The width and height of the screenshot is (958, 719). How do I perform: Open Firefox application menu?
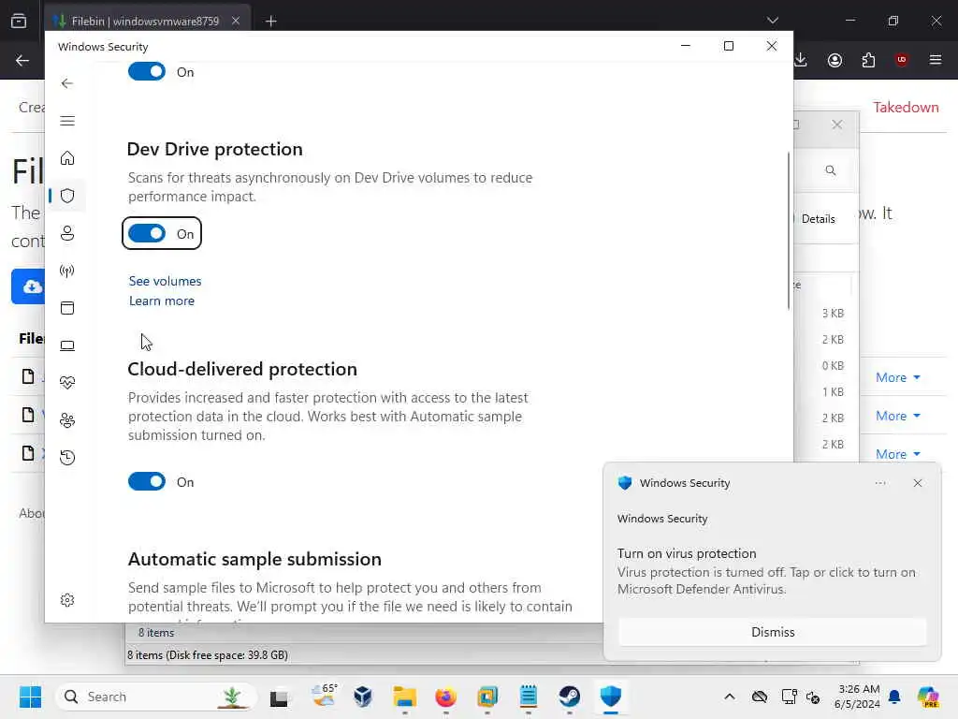(935, 60)
